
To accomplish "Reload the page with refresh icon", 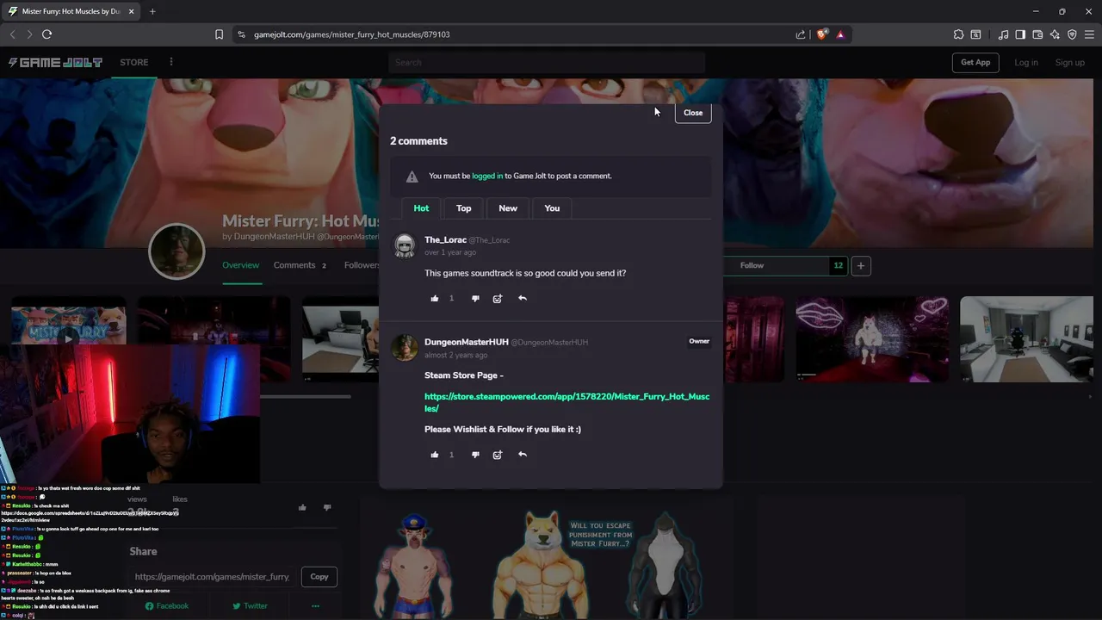I will pyautogui.click(x=46, y=34).
